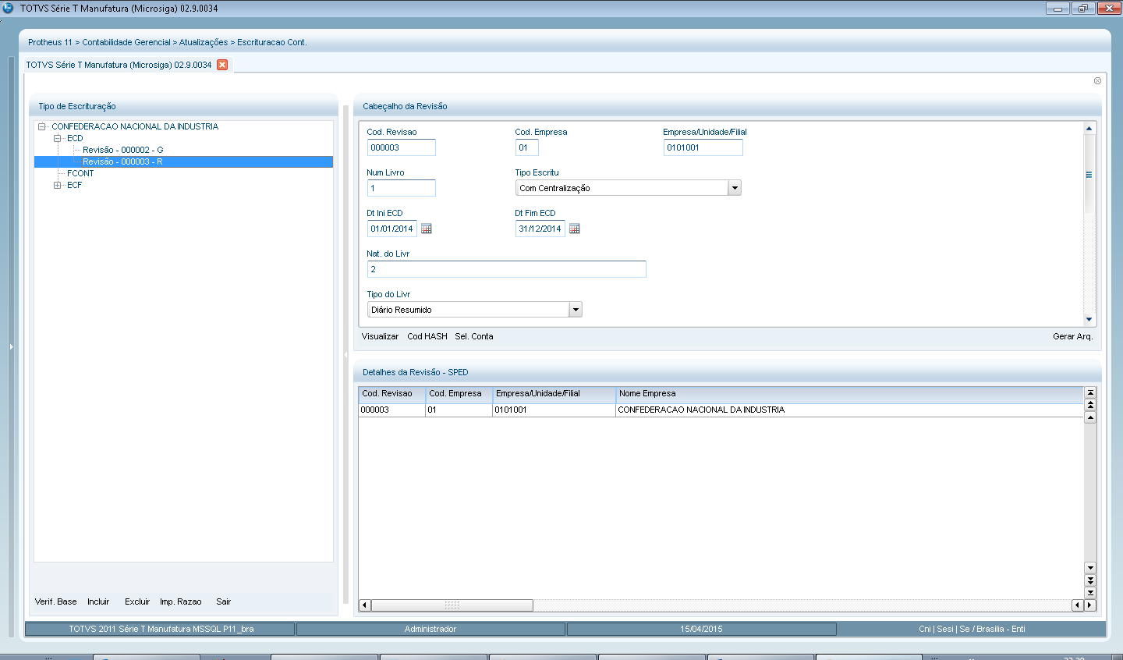The width and height of the screenshot is (1123, 660).
Task: Open the Tipo do Livr dropdown
Action: [x=576, y=310]
